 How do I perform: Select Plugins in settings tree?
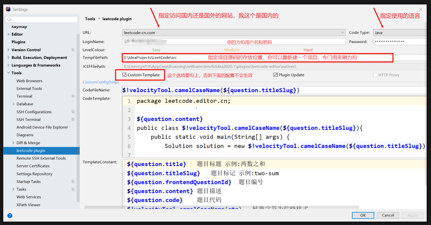click(x=18, y=42)
